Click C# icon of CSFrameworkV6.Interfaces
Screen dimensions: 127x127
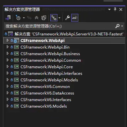[16, 99]
